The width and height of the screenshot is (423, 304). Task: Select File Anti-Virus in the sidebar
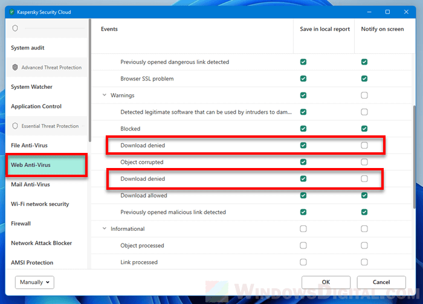pos(47,146)
